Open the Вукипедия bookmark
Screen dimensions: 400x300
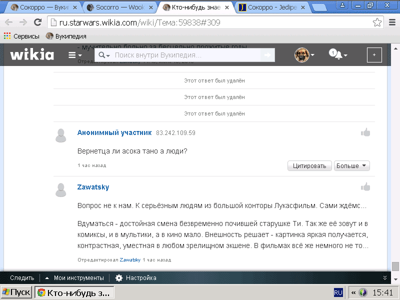tap(66, 36)
